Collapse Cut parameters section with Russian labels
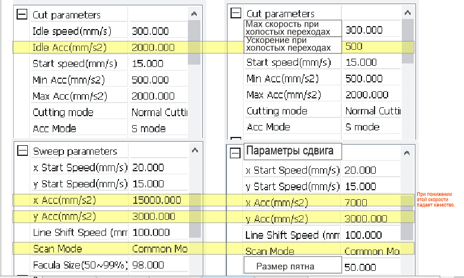The height and width of the screenshot is (278, 464). pyautogui.click(x=236, y=14)
